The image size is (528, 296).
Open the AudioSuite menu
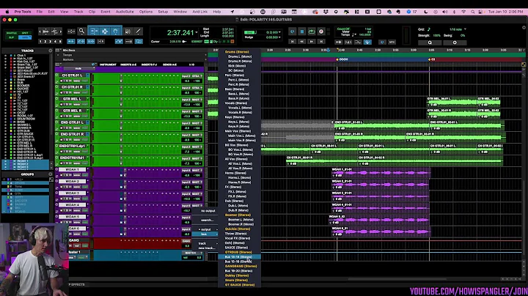tap(125, 12)
